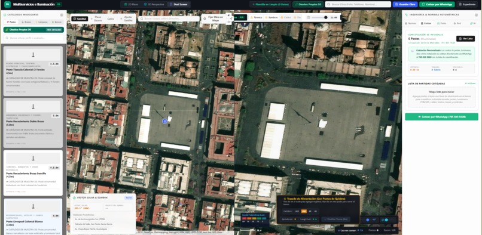
Task: Adjust the cyan slider knob
Action: 386,220
